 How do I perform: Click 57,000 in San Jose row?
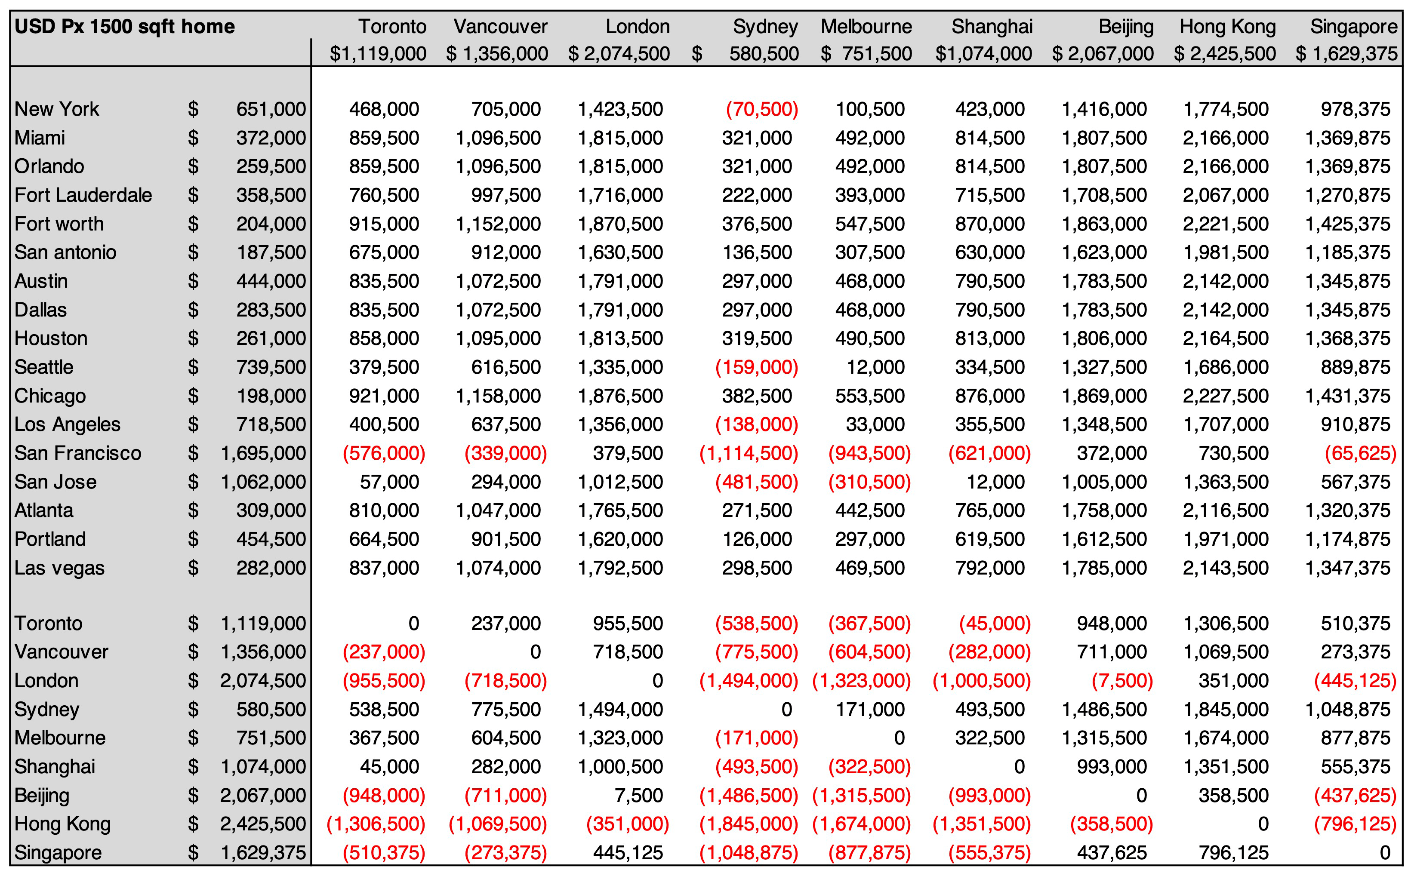tap(389, 482)
